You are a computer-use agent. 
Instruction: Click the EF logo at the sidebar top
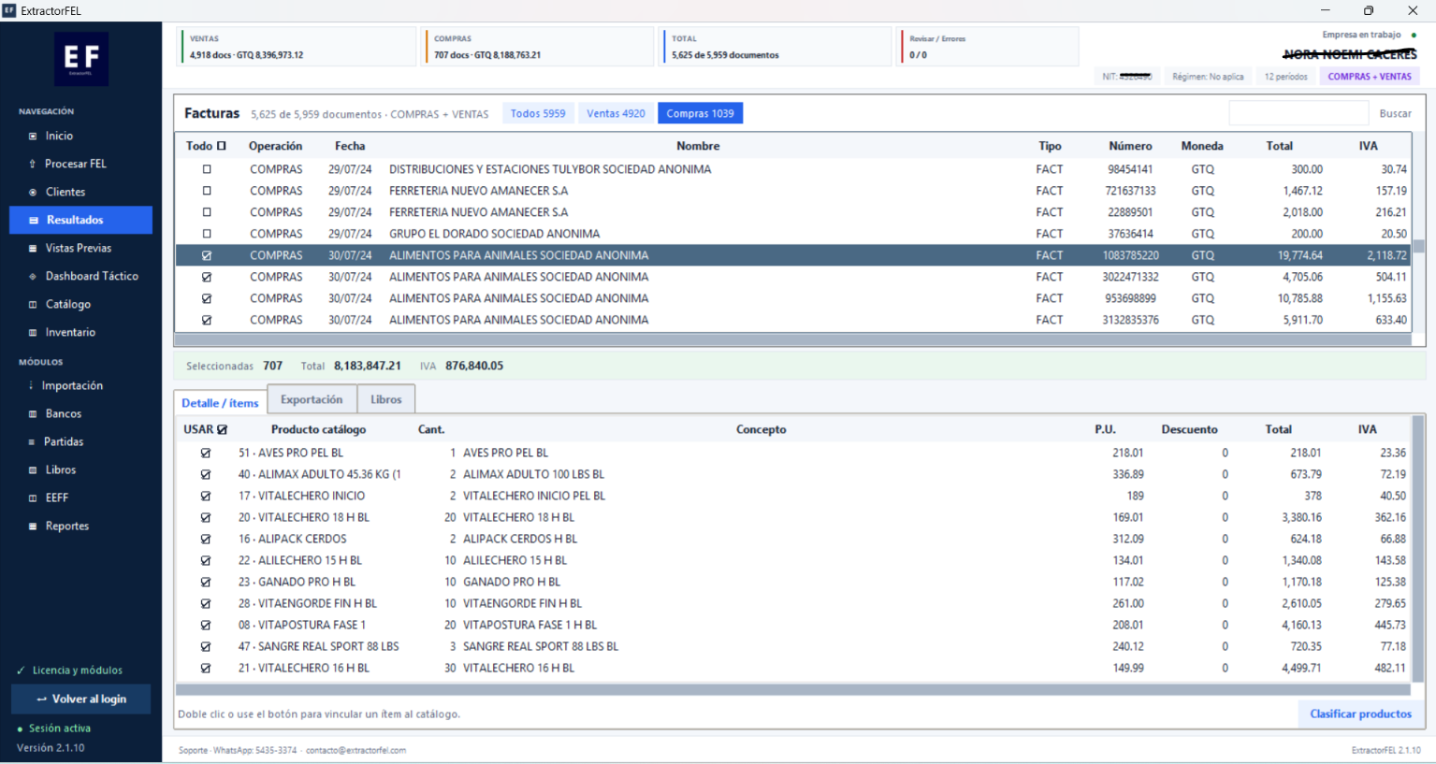click(x=81, y=59)
